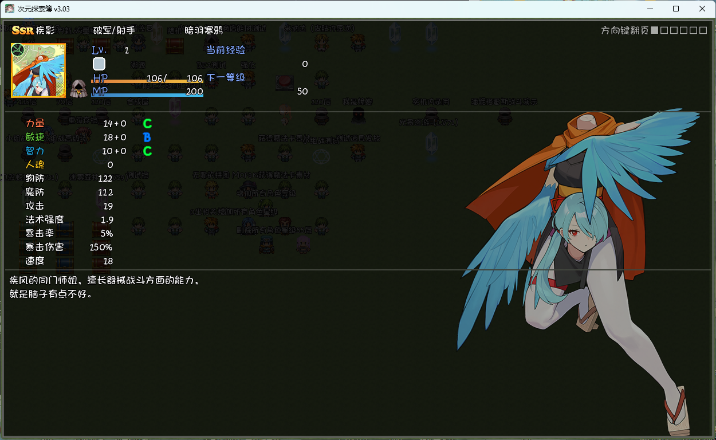The width and height of the screenshot is (716, 440).
Task: Click the crit damage value 150%
Action: [101, 247]
